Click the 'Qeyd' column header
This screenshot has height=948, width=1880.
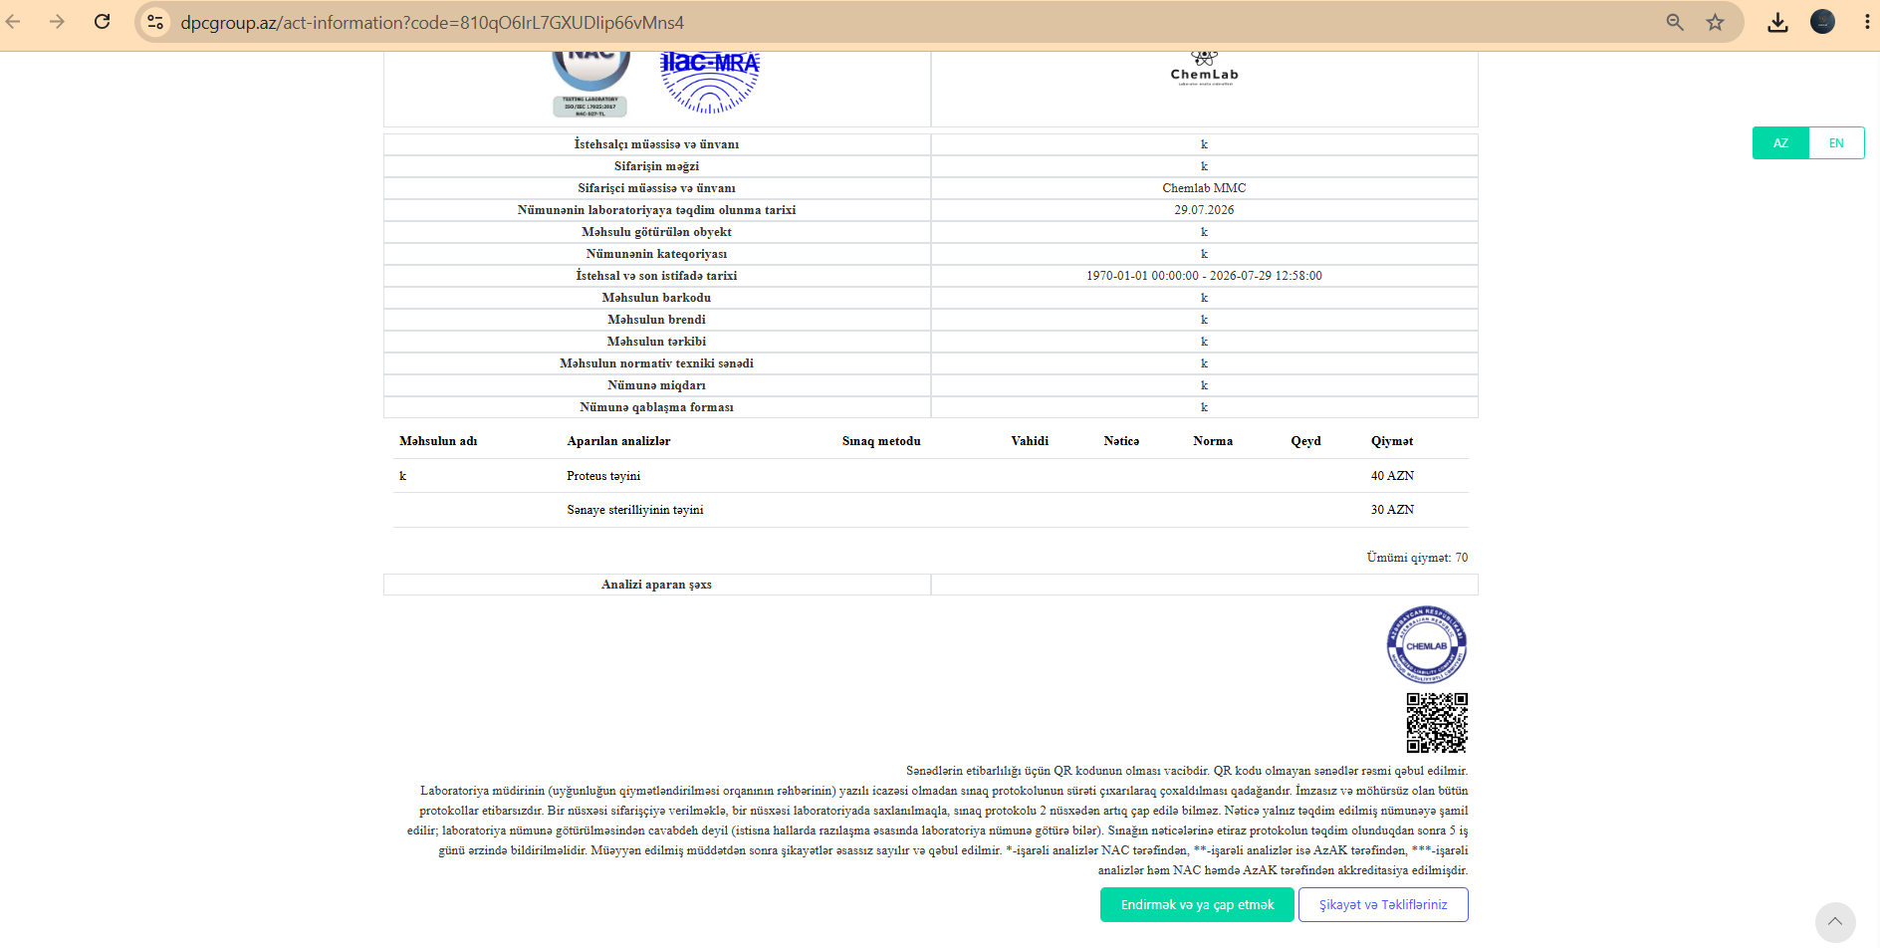[x=1305, y=441]
